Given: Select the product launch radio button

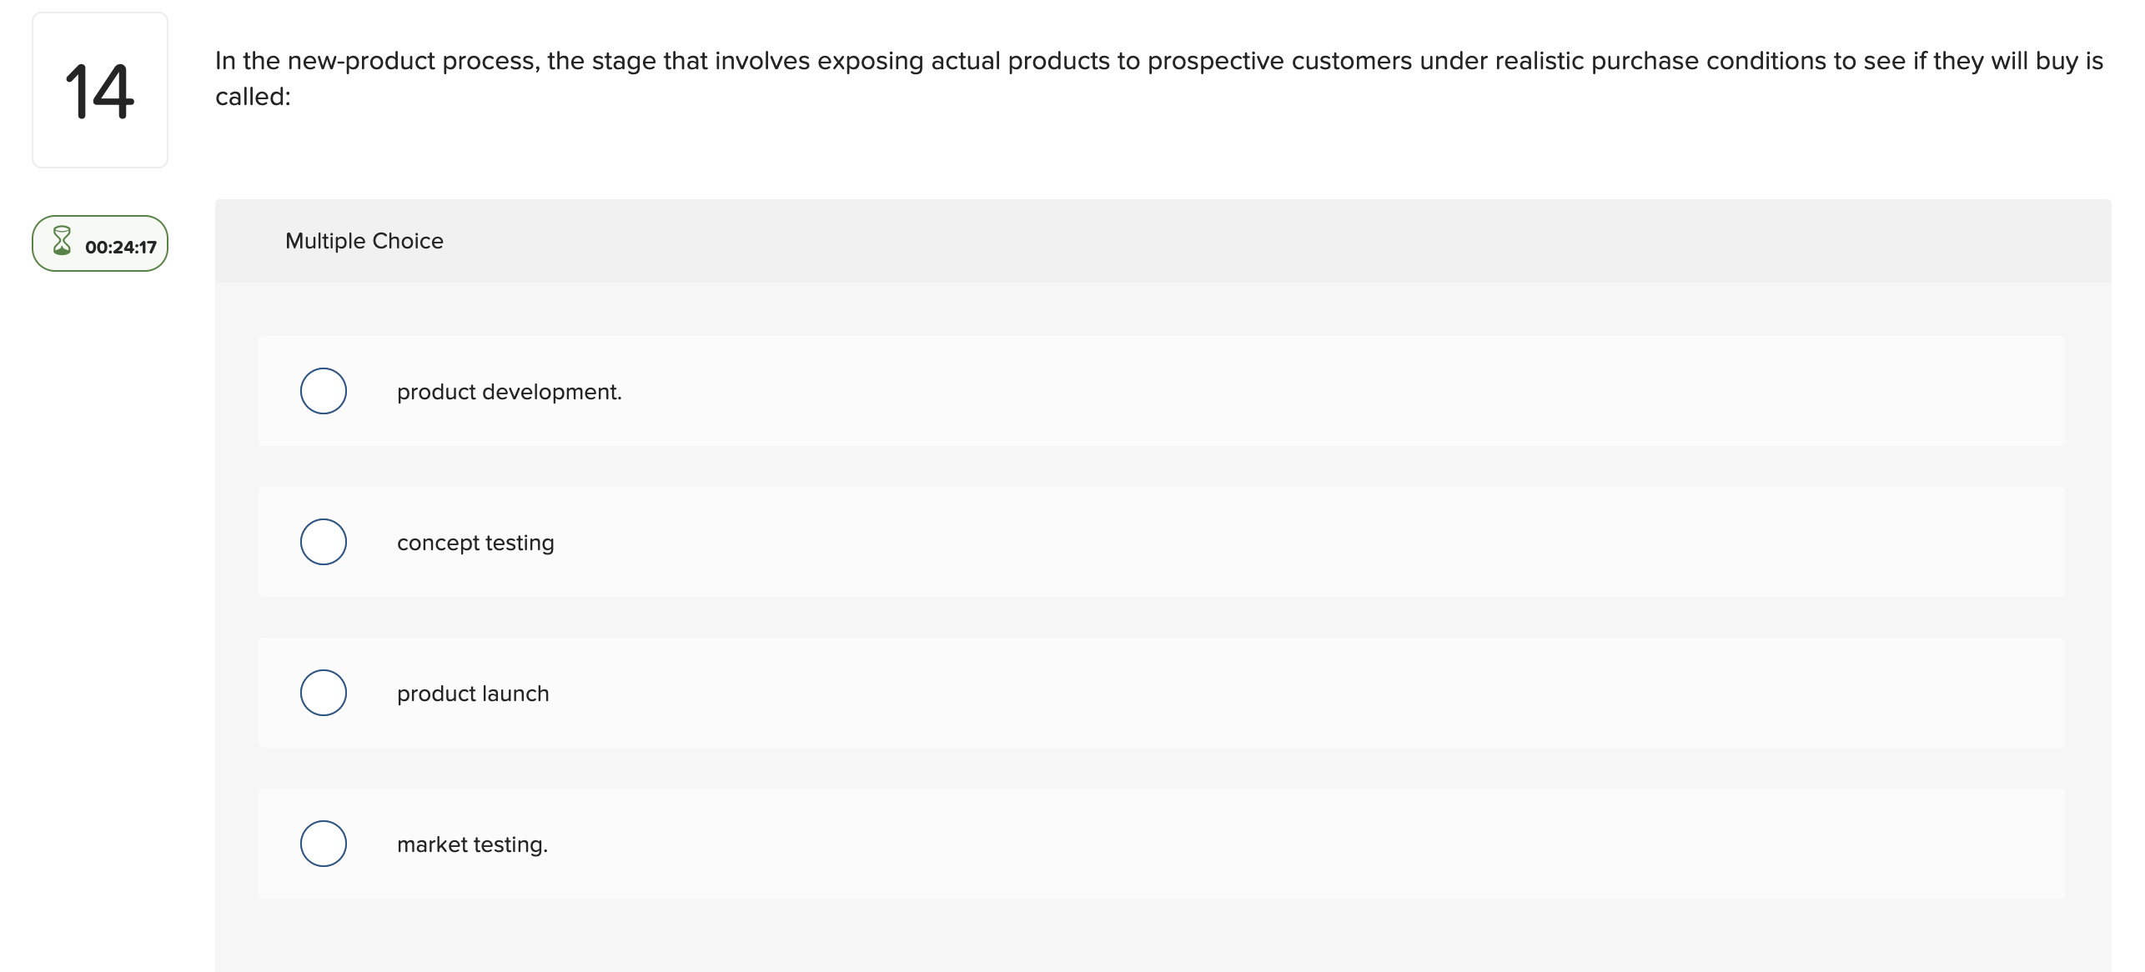Looking at the screenshot, I should pos(323,692).
